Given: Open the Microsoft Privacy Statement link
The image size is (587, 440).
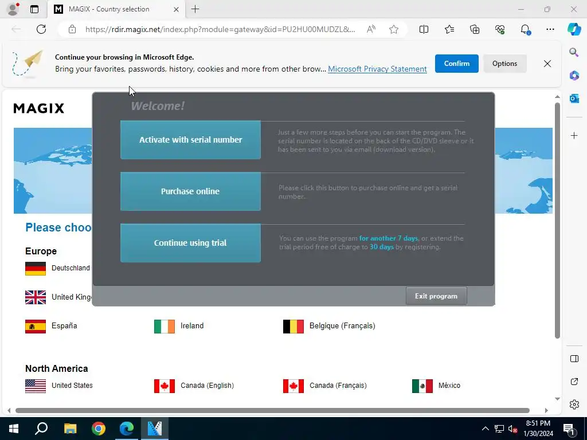Looking at the screenshot, I should (377, 69).
